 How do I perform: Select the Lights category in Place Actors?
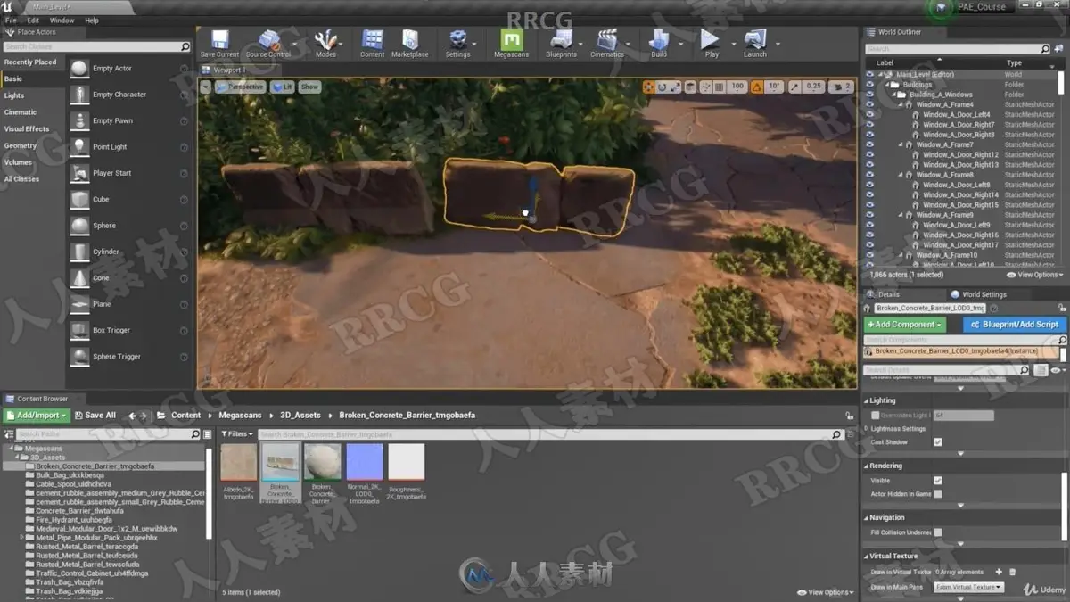[14, 95]
